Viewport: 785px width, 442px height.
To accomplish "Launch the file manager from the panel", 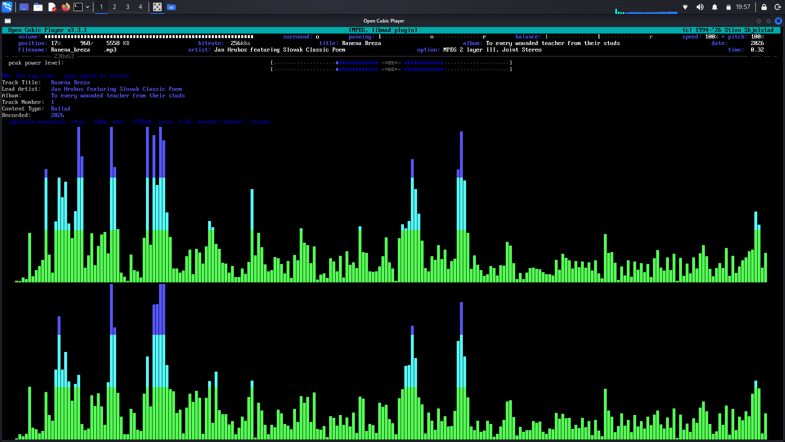I will click(38, 7).
